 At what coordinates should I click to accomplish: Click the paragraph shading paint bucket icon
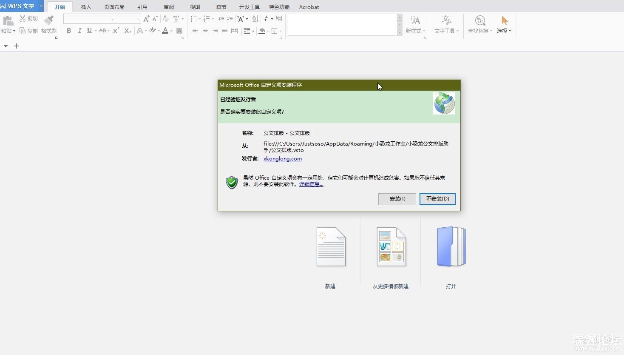click(x=262, y=31)
